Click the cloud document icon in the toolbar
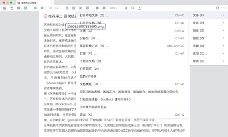Viewport: 228px width, 137px height. click(12, 8)
